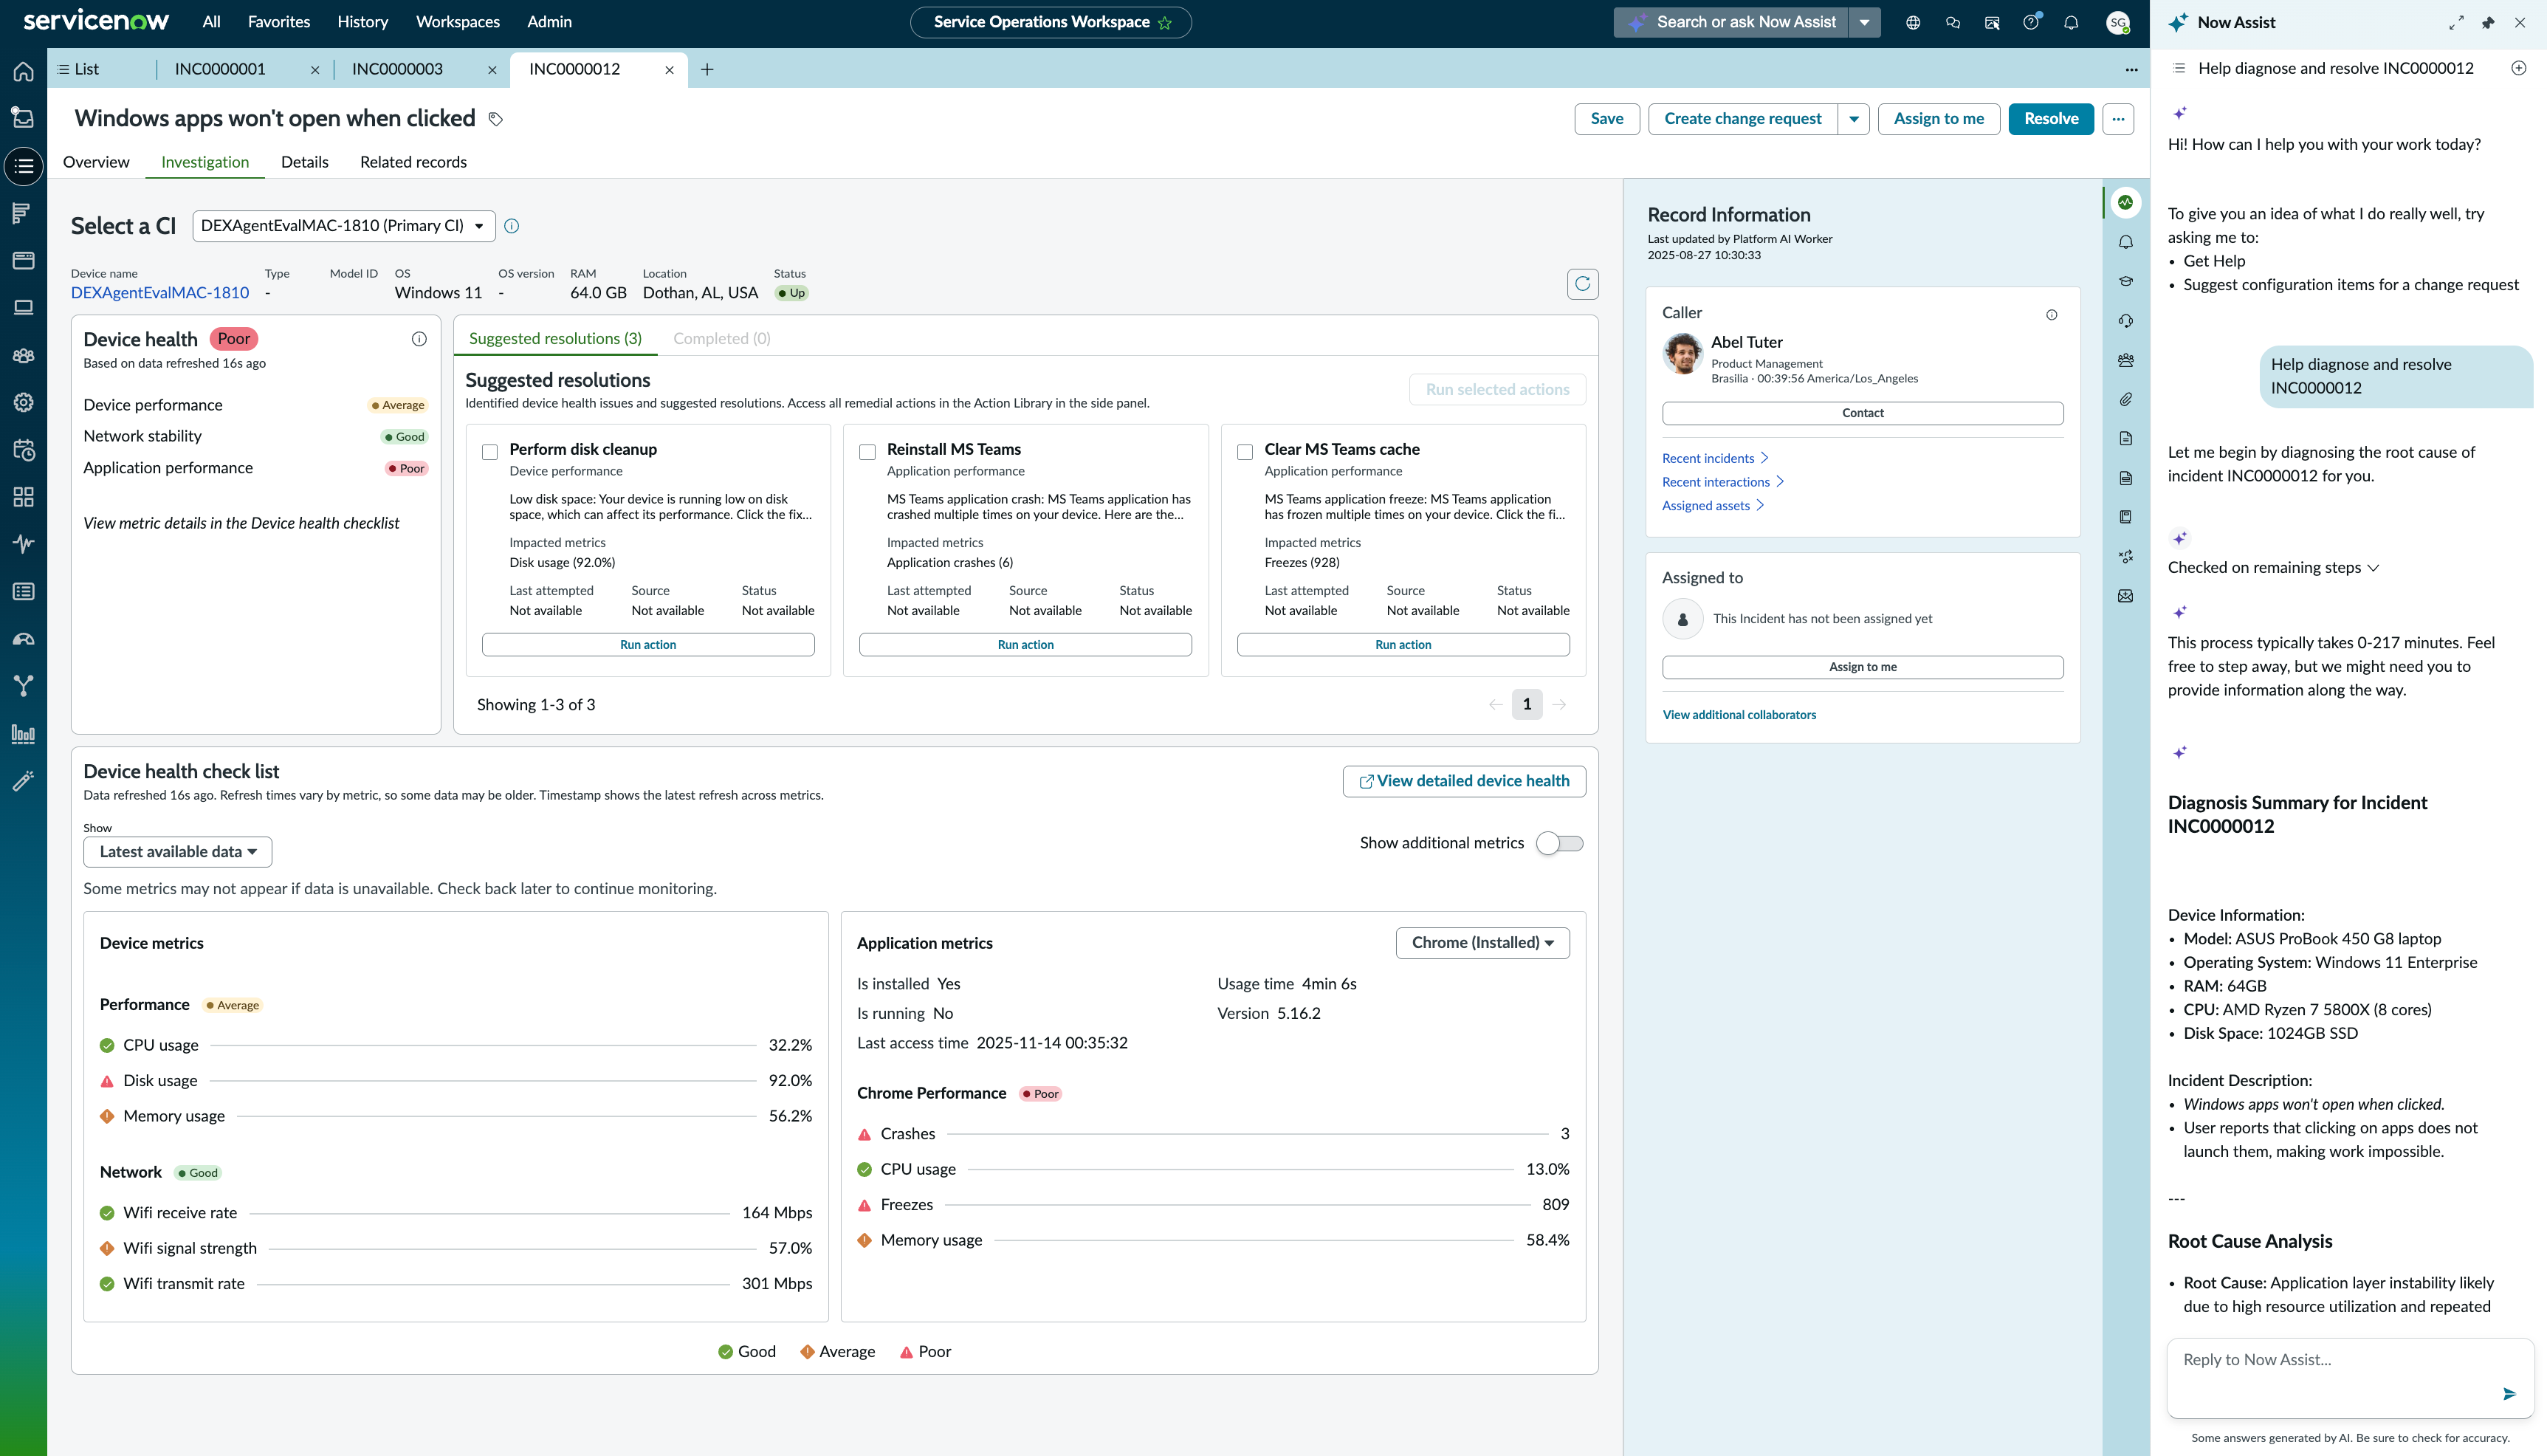Pin the Now Assist panel
The height and width of the screenshot is (1456, 2547).
pos(2488,22)
